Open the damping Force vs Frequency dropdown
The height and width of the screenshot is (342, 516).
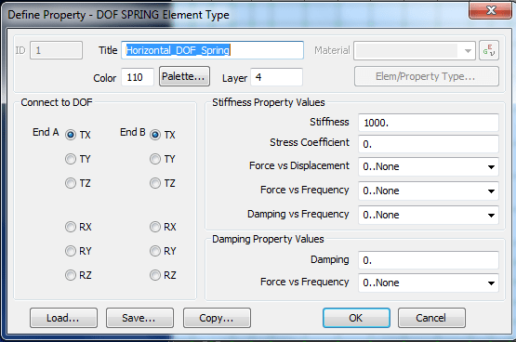[429, 283]
